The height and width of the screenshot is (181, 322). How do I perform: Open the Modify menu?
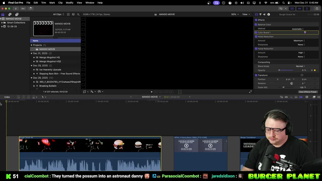tap(69, 3)
